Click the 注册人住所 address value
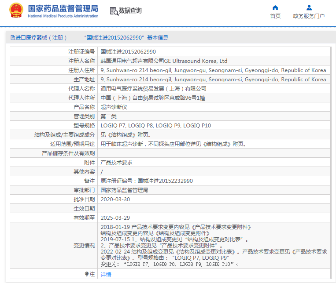 pyautogui.click(x=213, y=70)
